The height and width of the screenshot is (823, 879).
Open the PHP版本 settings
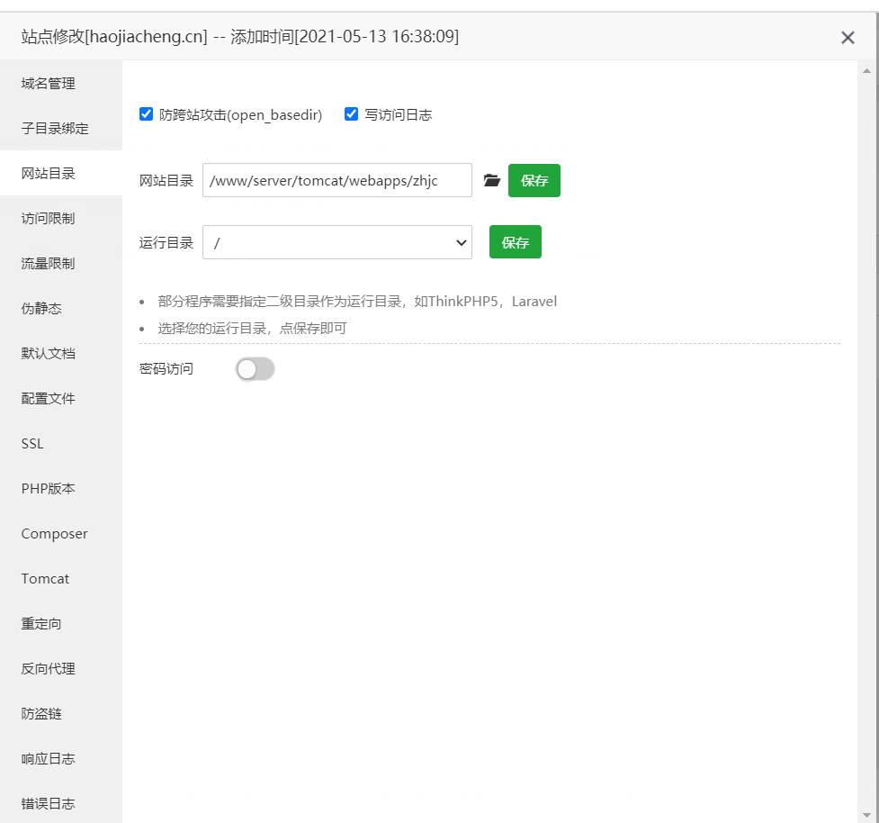click(x=49, y=489)
